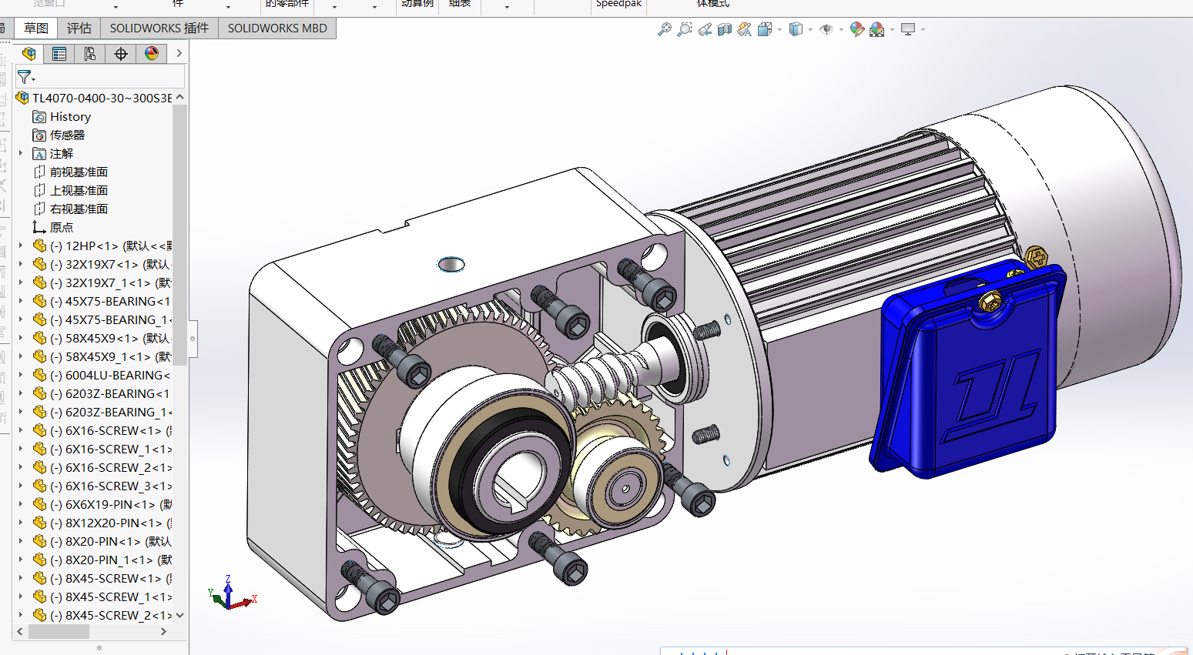Expand the 32X19X7<1> component
The width and height of the screenshot is (1193, 655).
pyautogui.click(x=21, y=264)
